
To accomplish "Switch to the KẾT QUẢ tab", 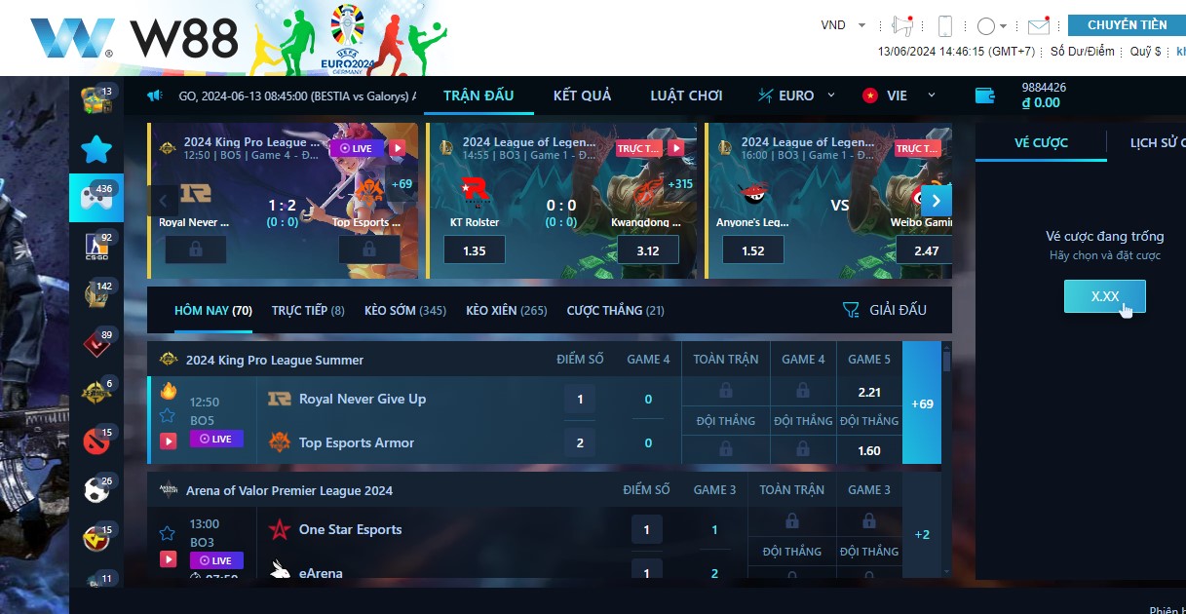I will [582, 95].
